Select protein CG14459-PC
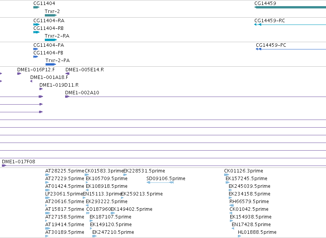 click(x=271, y=45)
